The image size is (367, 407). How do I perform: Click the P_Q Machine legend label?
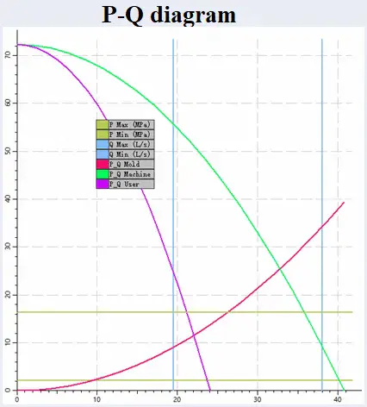pyautogui.click(x=130, y=174)
